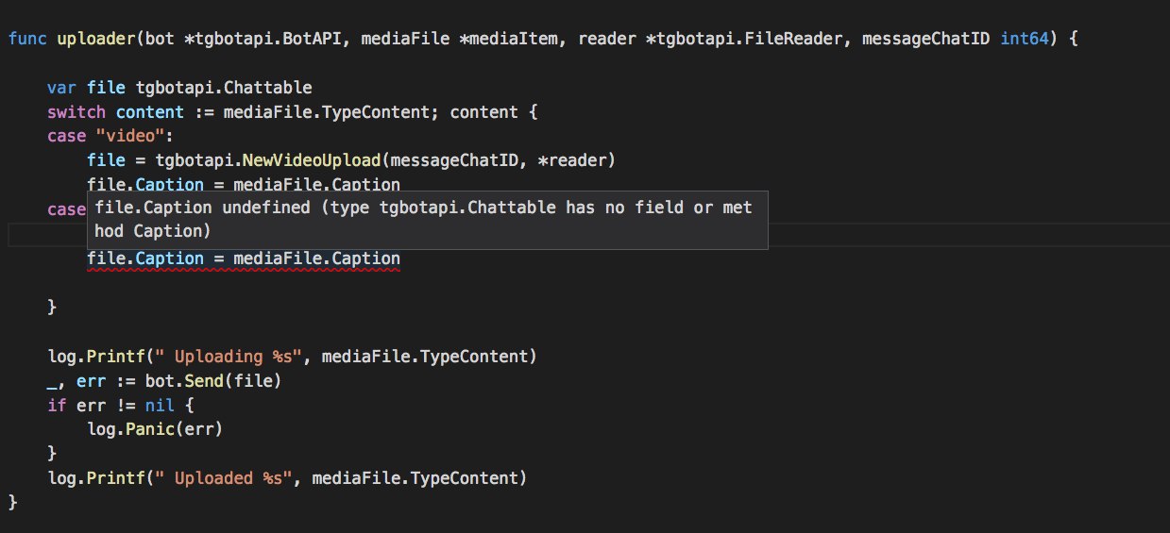Viewport: 1170px width, 533px height.
Task: Click the switch keyword
Action: pyautogui.click(x=76, y=112)
